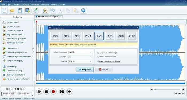Open the Генератор menu
The width and height of the screenshot is (187, 100).
(35, 5)
